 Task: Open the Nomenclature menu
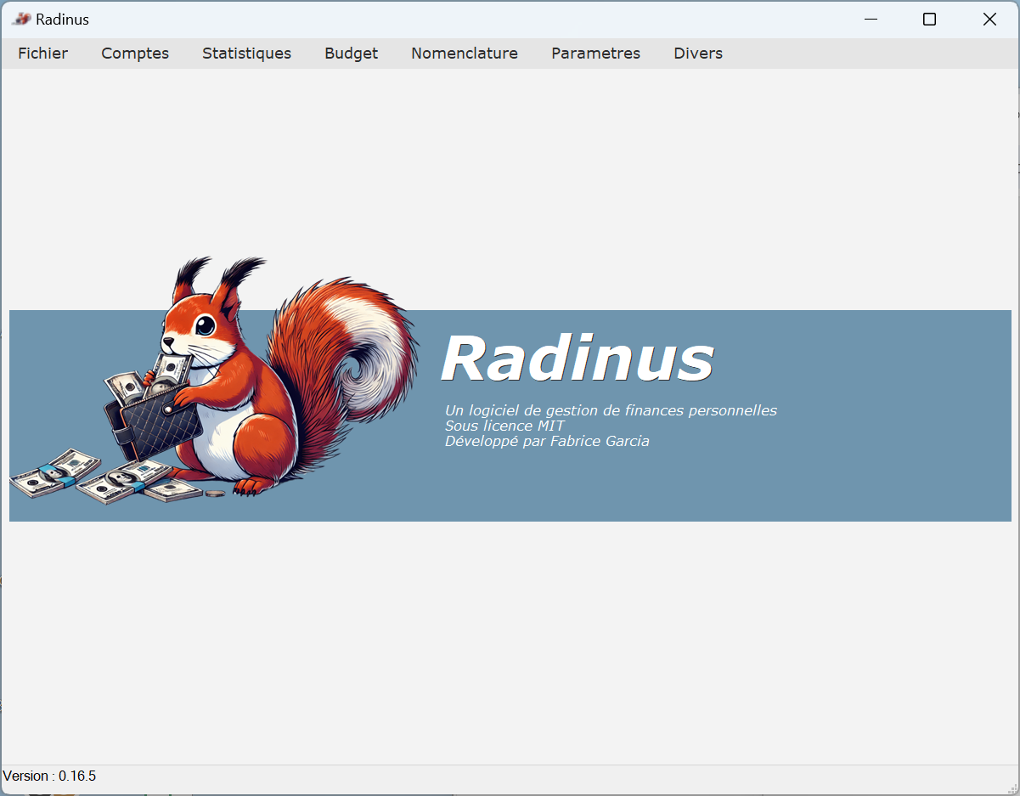pyautogui.click(x=464, y=53)
